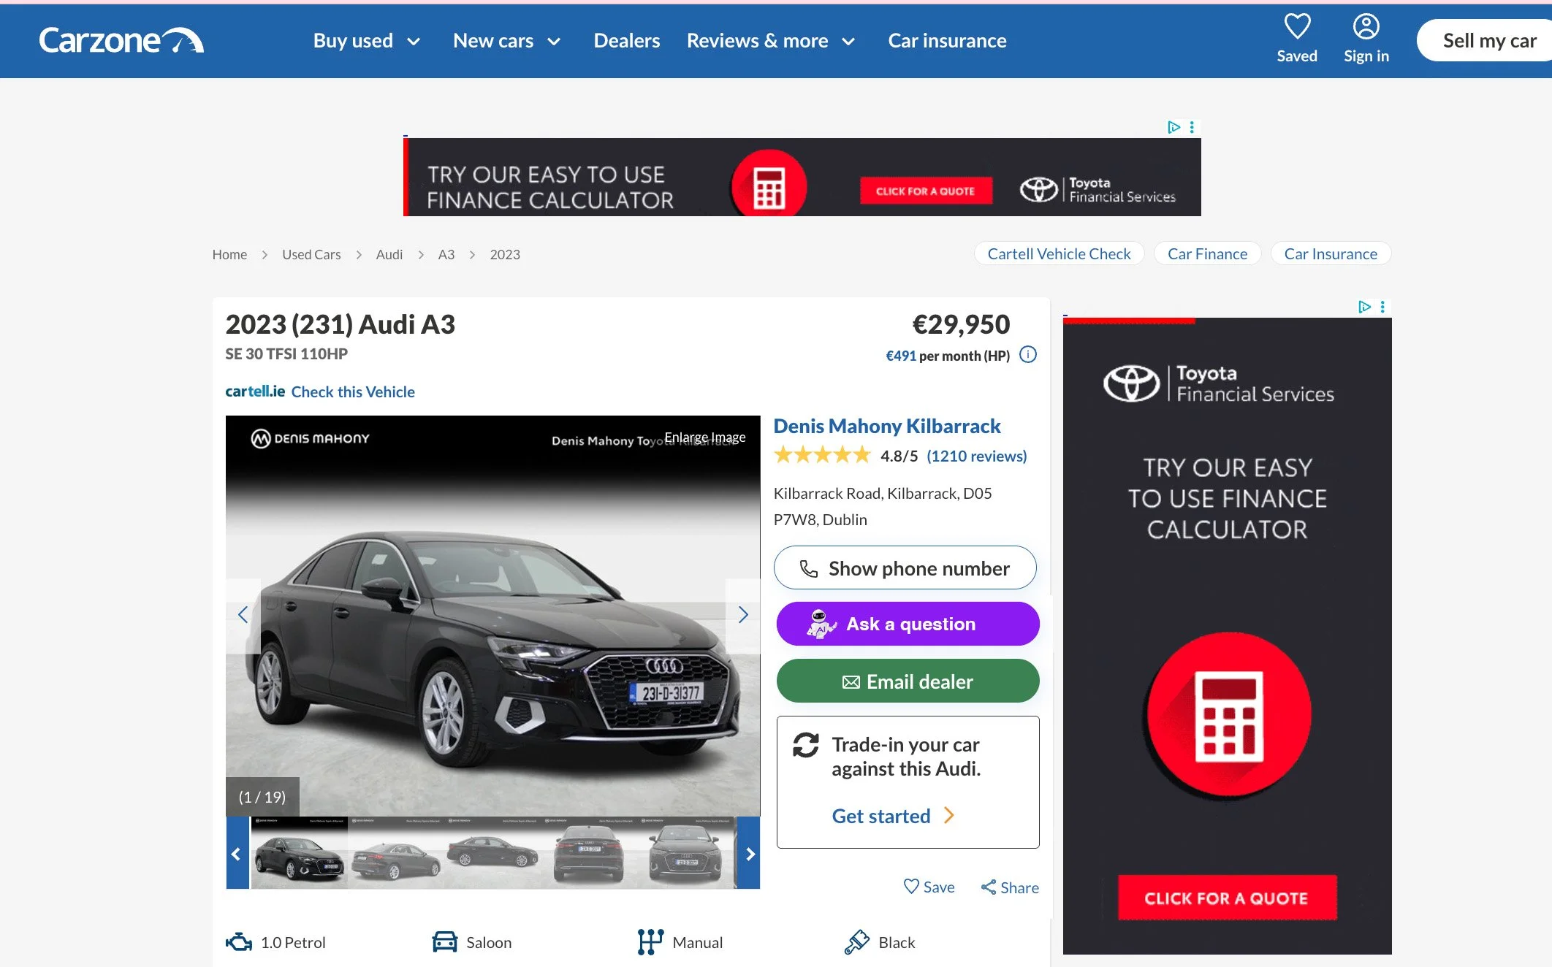Click the €29,950 price
The image size is (1552, 967).
click(x=961, y=324)
